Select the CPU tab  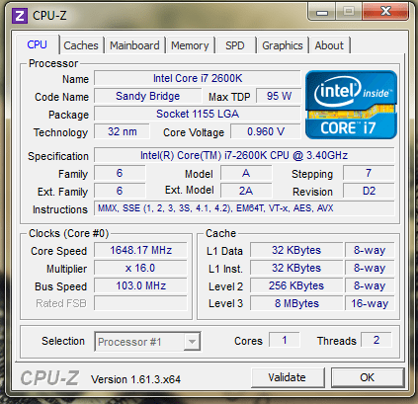click(x=38, y=44)
